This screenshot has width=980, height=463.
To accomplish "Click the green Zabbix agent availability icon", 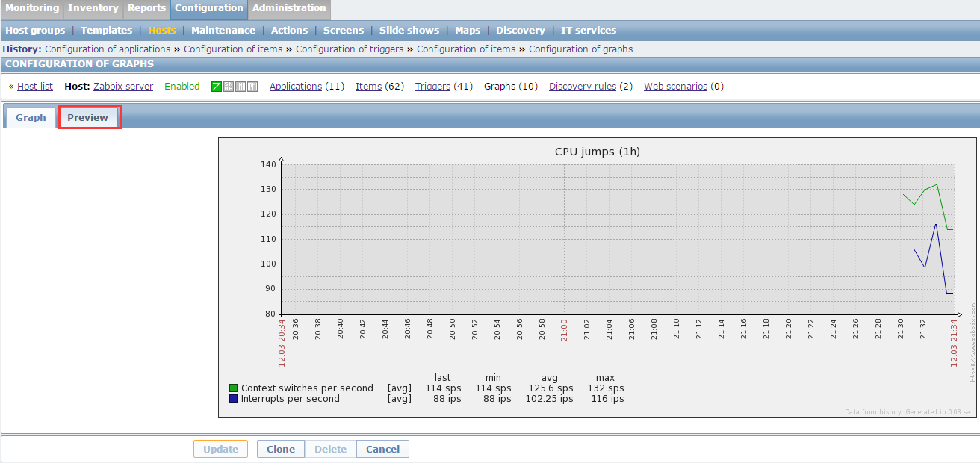I will pyautogui.click(x=217, y=87).
